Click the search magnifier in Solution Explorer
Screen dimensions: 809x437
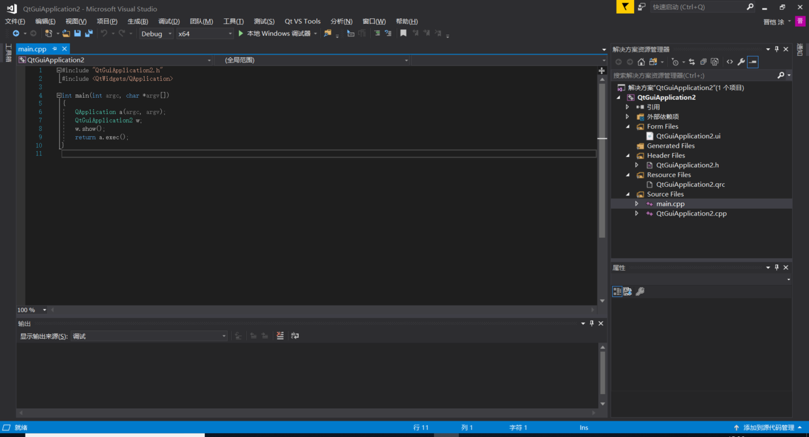point(781,76)
